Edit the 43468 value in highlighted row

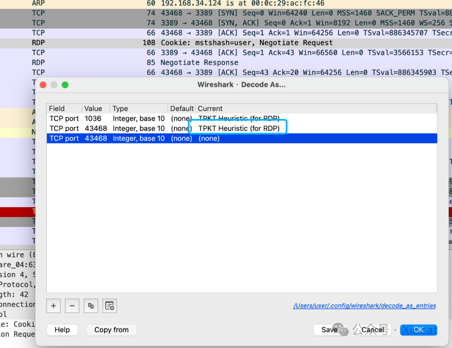point(95,138)
